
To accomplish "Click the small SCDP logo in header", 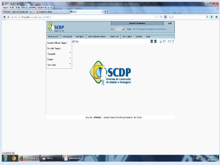I will pos(56,27).
